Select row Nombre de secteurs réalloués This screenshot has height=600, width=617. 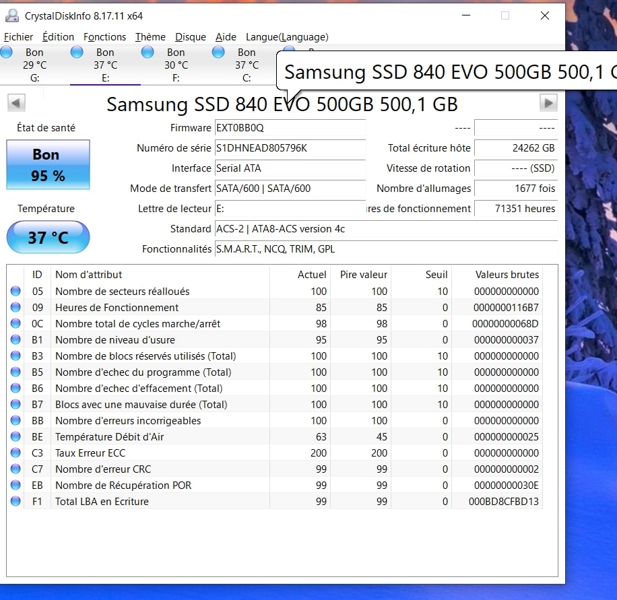(275, 291)
